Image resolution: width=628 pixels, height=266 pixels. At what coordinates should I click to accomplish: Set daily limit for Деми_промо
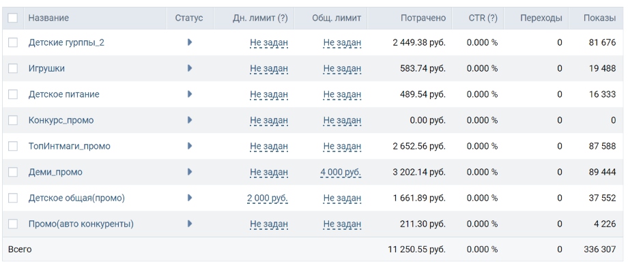269,173
